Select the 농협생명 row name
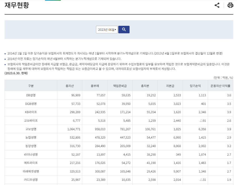This screenshot has width=237, height=185. [31, 138]
